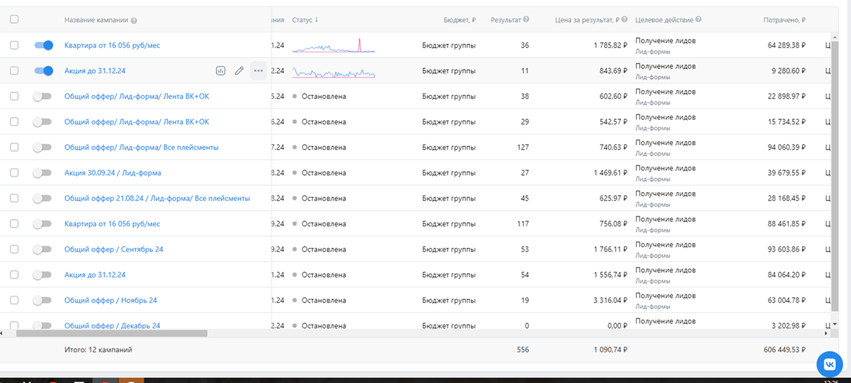Viewport: 851px width, 383px height.
Task: Click the horizontal scrollbar thumb under the table
Action: (x=111, y=334)
